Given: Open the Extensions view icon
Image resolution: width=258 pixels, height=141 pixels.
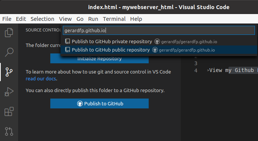Looking at the screenshot, I should click(9, 111).
